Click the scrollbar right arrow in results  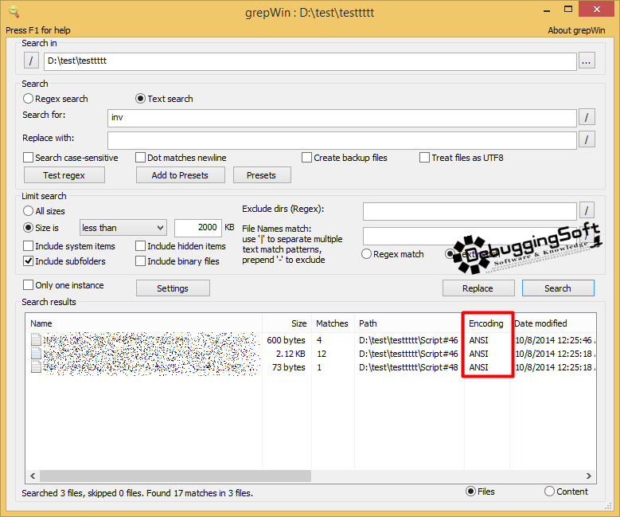pyautogui.click(x=589, y=476)
